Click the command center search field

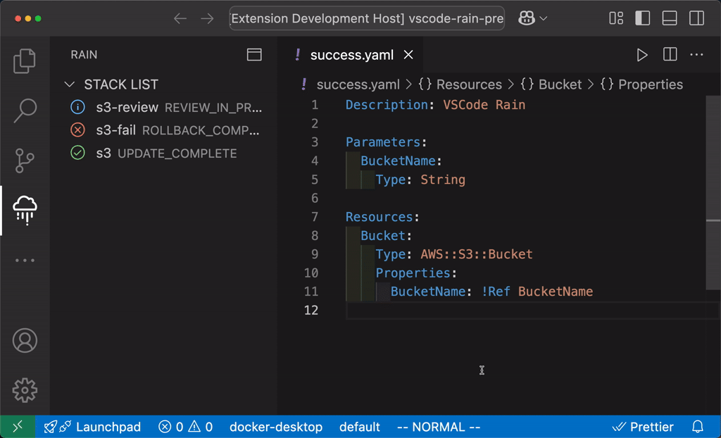click(367, 18)
